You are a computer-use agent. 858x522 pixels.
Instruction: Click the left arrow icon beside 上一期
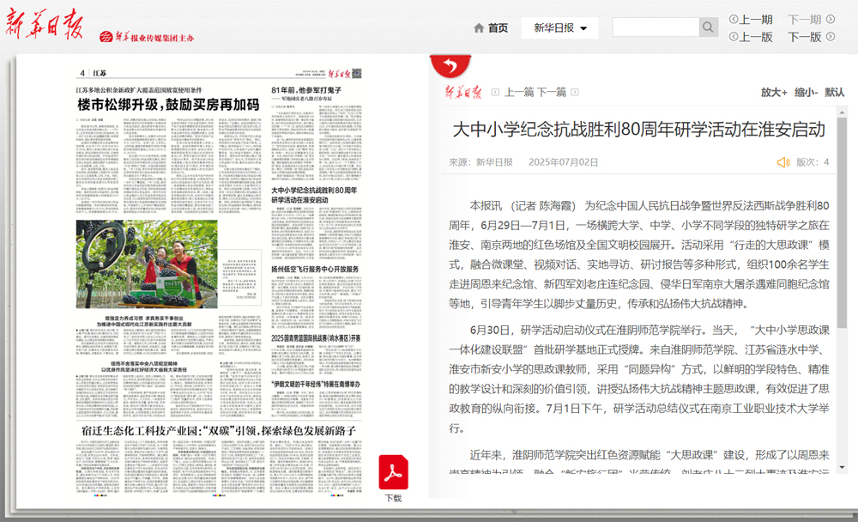(733, 20)
